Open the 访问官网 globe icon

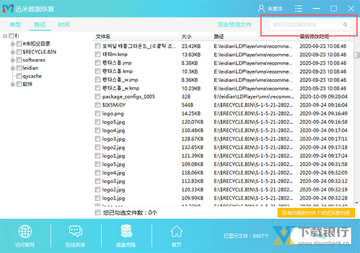point(25,231)
